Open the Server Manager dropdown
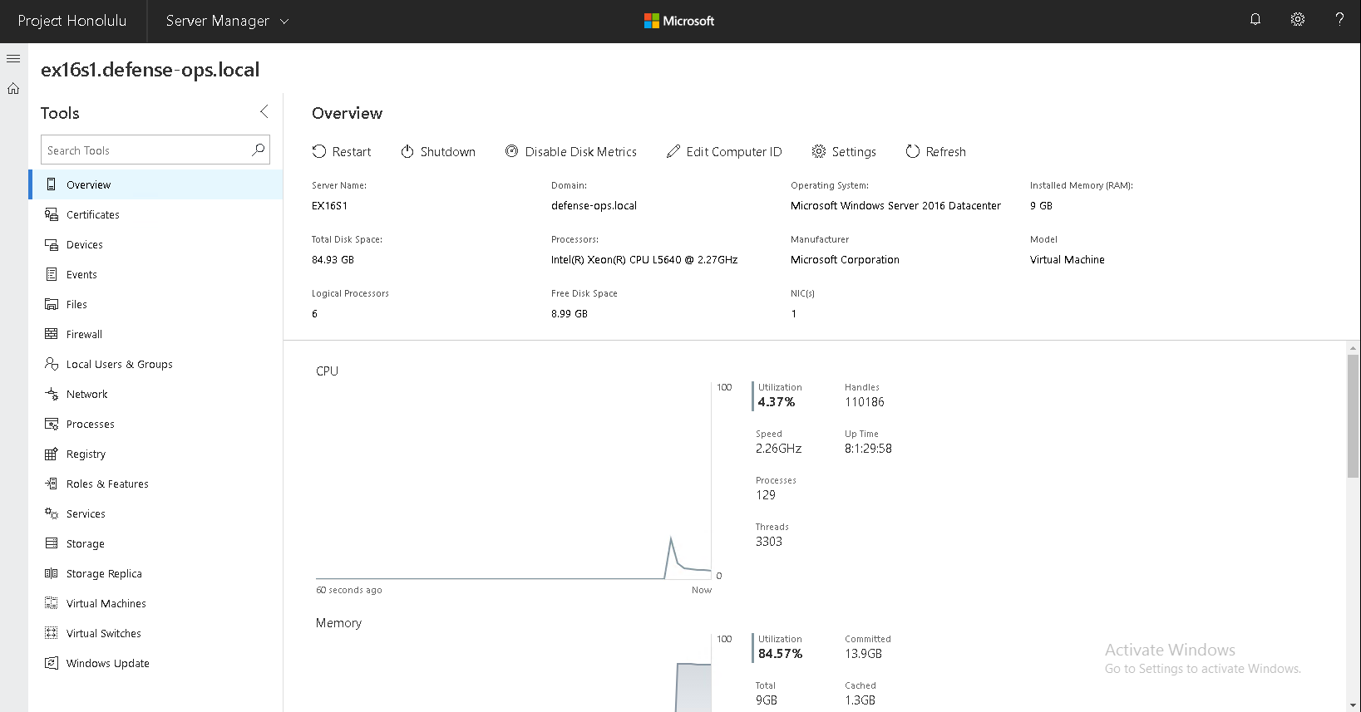This screenshot has width=1361, height=712. 227,21
